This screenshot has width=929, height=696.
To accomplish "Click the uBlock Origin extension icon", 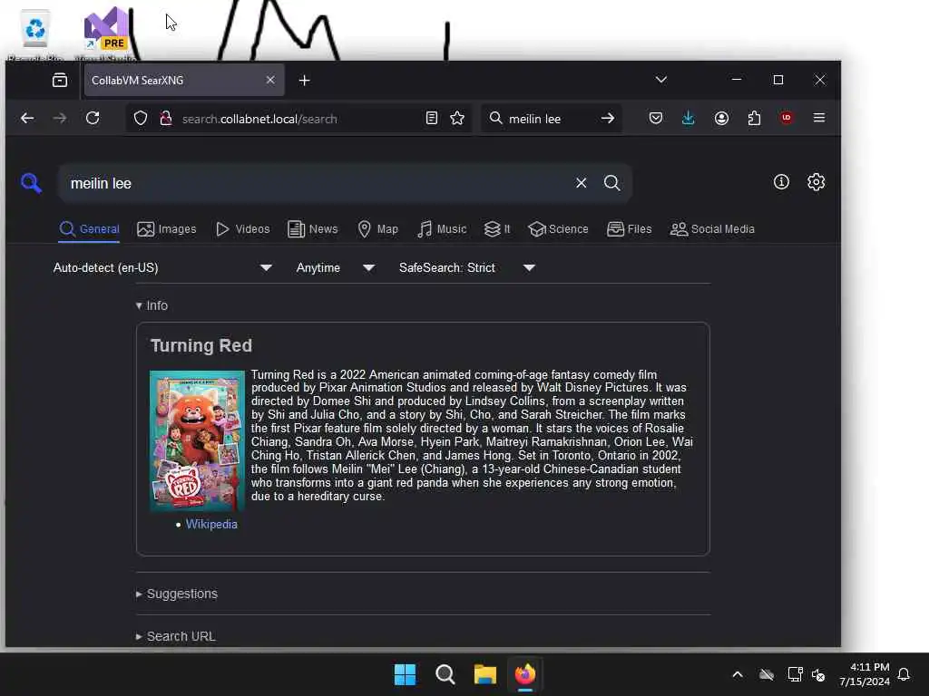I will click(787, 118).
